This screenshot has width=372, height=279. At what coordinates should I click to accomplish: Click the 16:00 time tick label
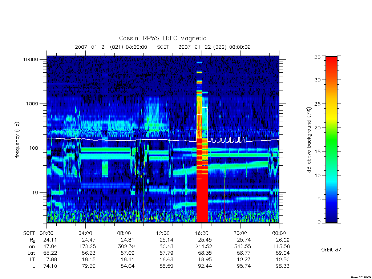(x=202, y=234)
